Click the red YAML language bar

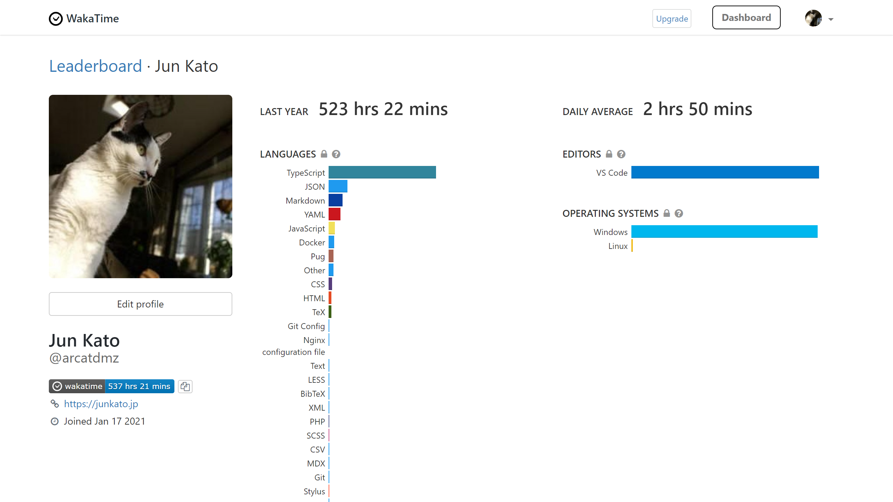click(x=334, y=214)
